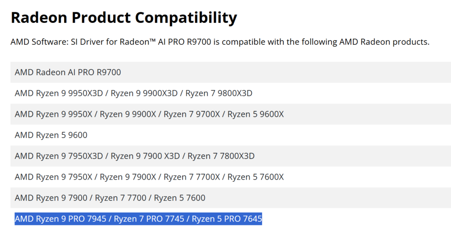Viewport: 451px width, 235px height.
Task: Click the highlighted Ryzen 7 PRO 7745 text
Action: coord(149,219)
